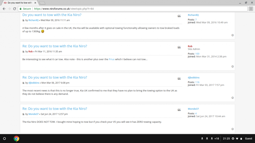
Task: Open thread title 'Do you want to tow with the Kia Niro?'
Action: click(52, 15)
